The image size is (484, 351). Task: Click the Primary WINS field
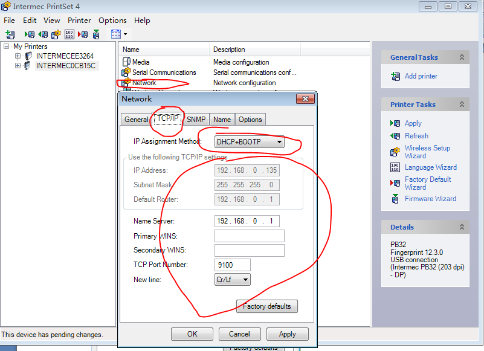click(250, 236)
